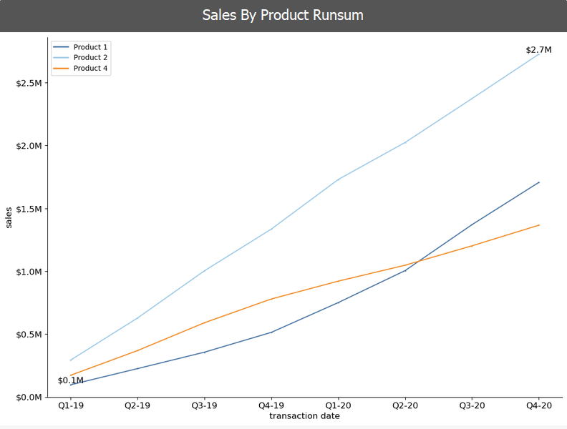Click the $0.0M y-axis tick label

[29, 398]
